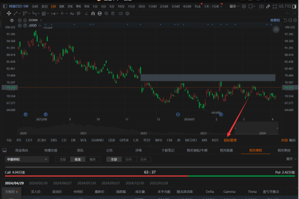This screenshot has height=199, width=299.
Task: Open the DOWK indicator settings gear
Action: pos(19,20)
